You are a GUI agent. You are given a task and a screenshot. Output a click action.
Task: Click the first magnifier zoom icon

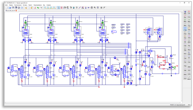pos(45,8)
